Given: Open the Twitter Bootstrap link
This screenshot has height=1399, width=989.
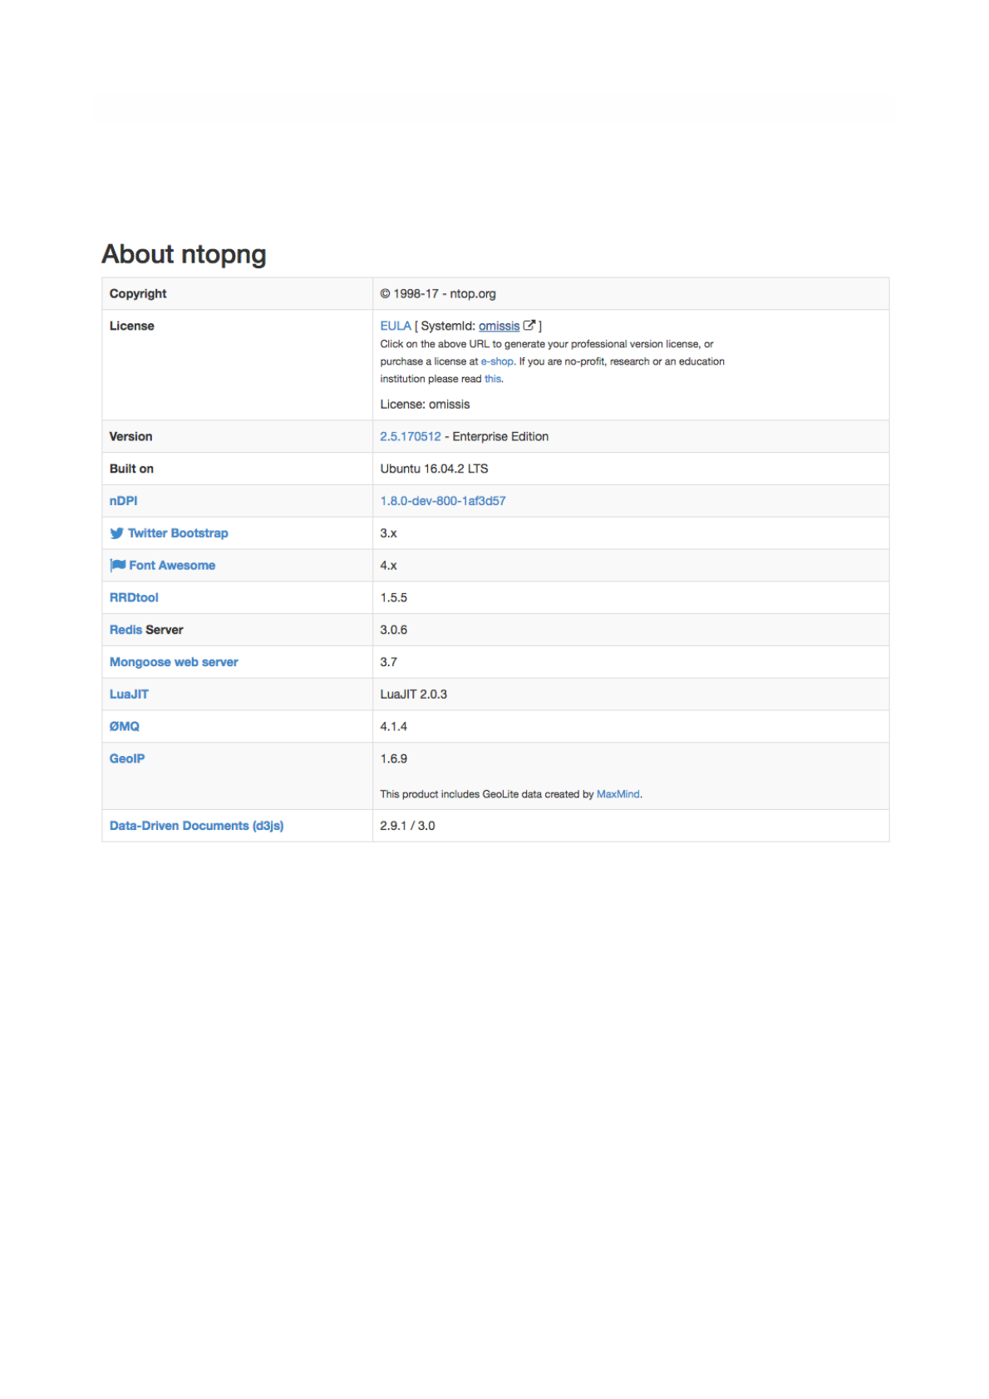Looking at the screenshot, I should tap(178, 533).
